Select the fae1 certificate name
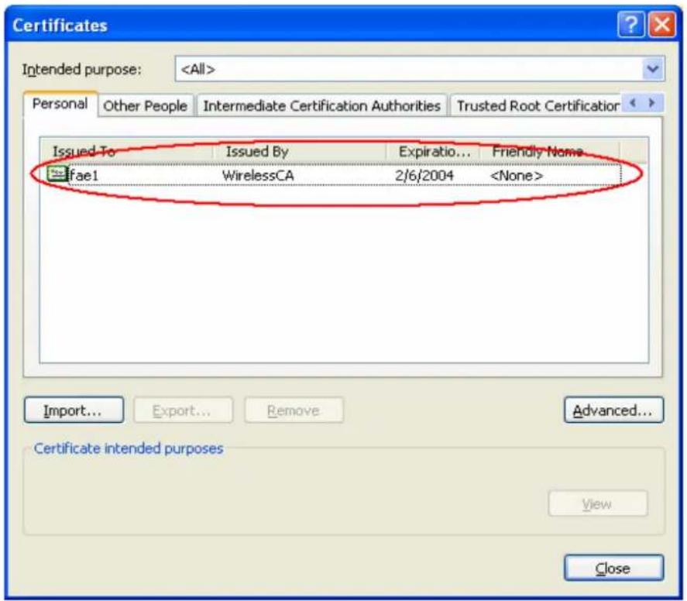The image size is (687, 601). (84, 175)
